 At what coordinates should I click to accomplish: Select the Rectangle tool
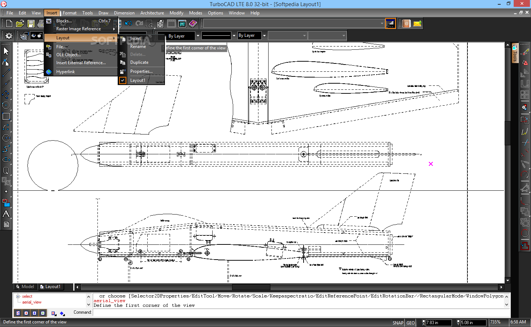6,116
